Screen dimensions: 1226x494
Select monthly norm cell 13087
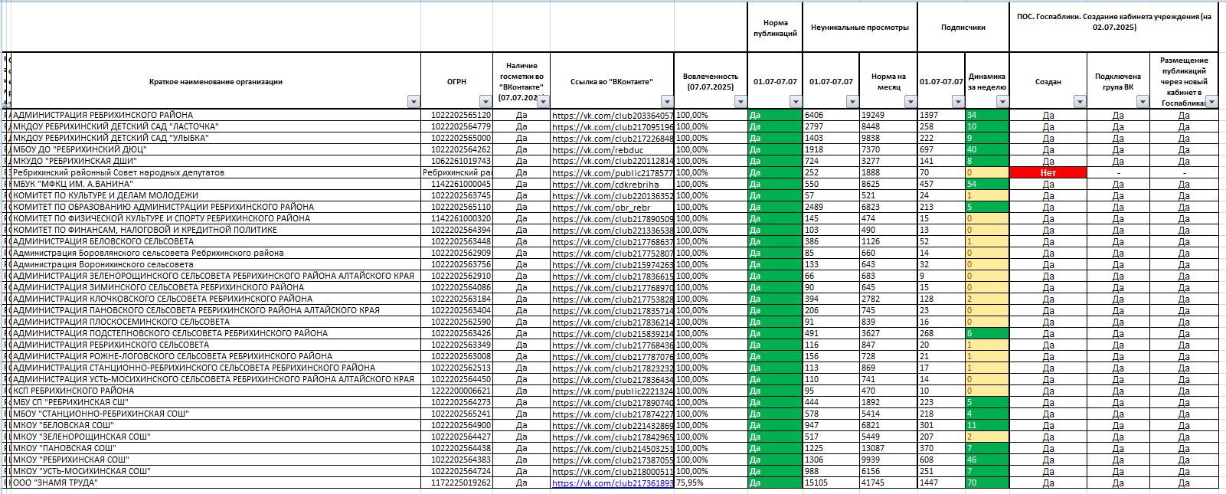pos(889,449)
